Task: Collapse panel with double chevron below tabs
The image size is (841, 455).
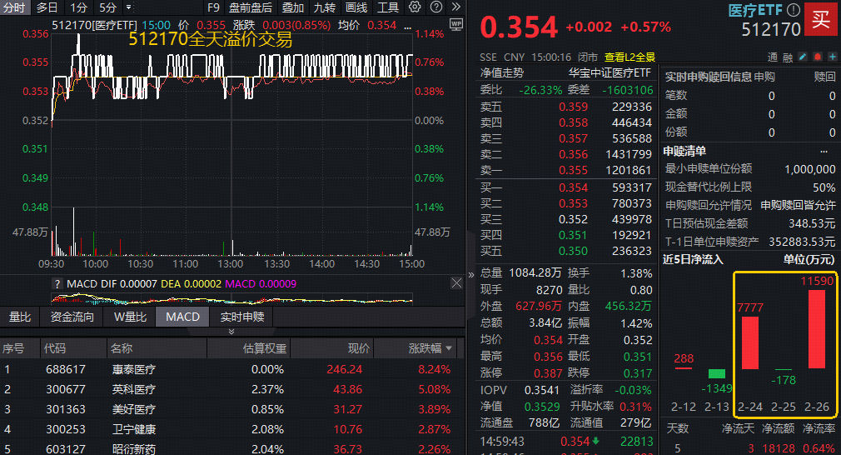Action: 231,332
